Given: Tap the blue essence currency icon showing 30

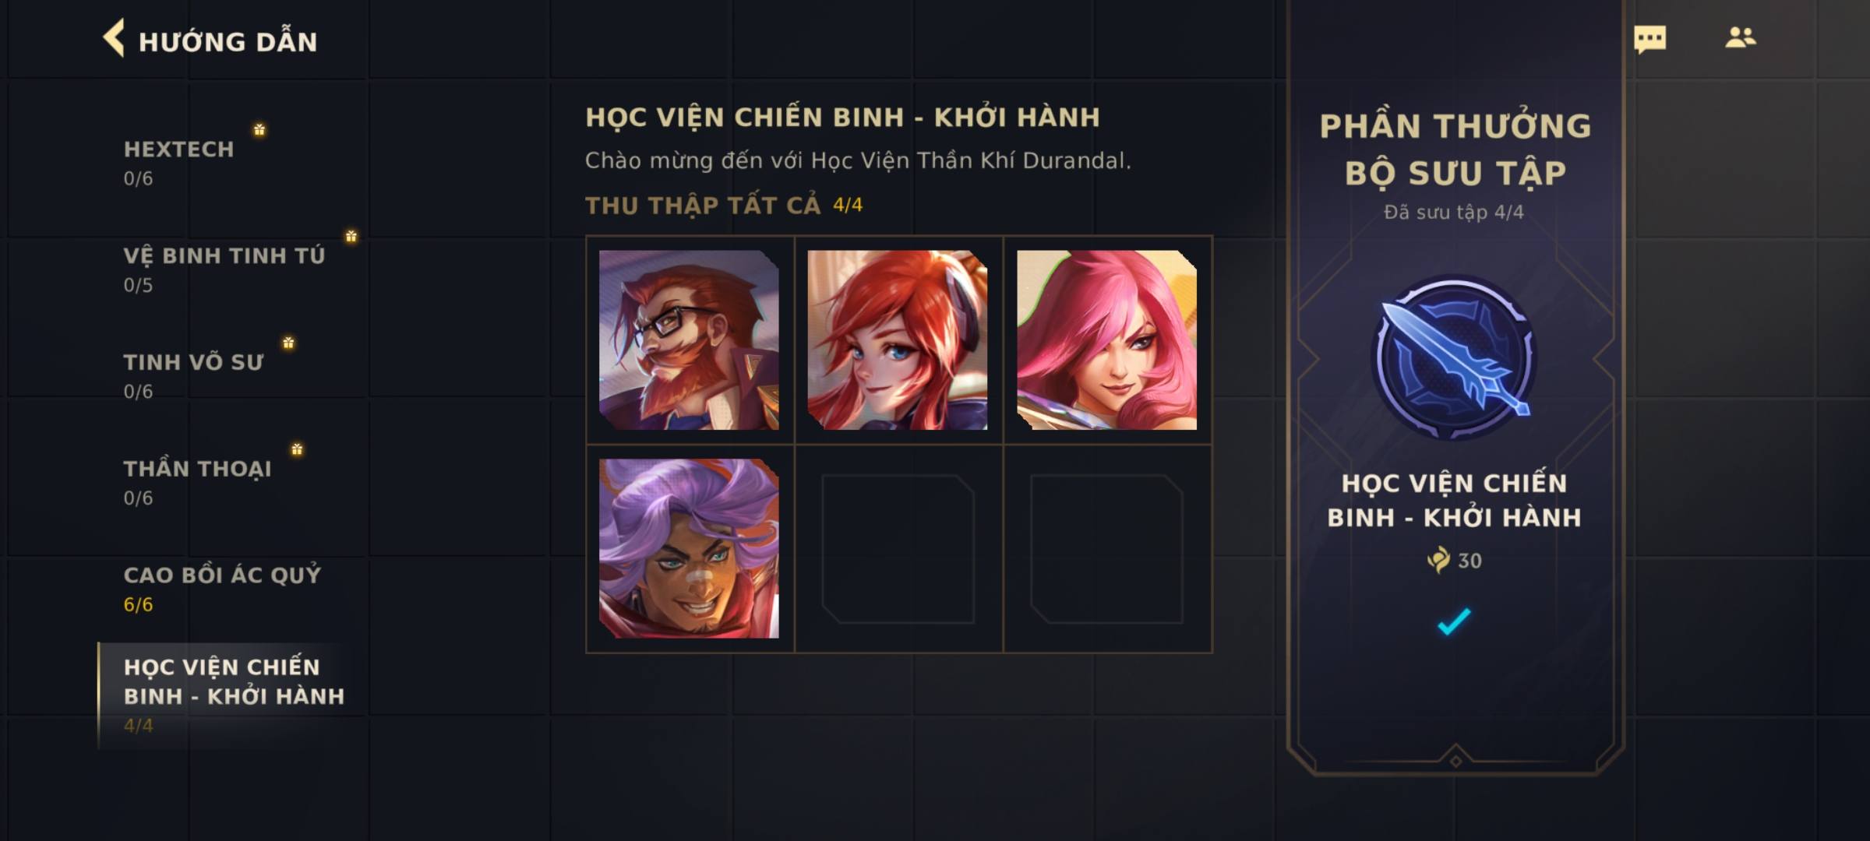Looking at the screenshot, I should [x=1438, y=560].
